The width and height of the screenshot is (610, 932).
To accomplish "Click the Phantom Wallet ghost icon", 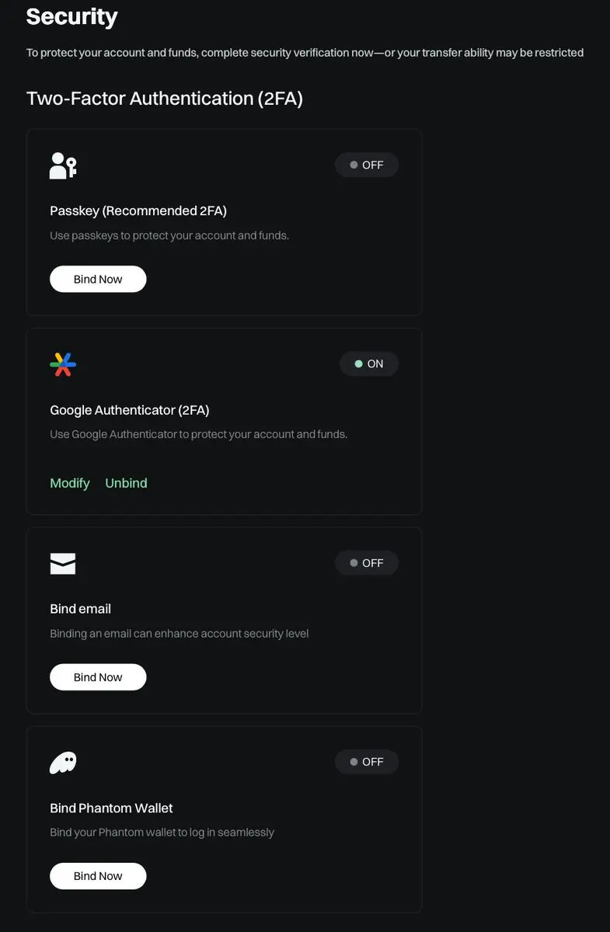I will (x=63, y=763).
